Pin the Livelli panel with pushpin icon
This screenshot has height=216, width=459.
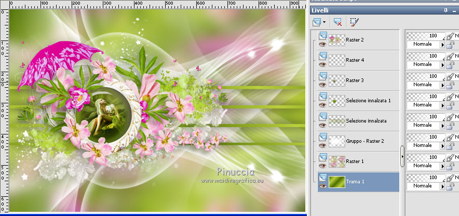(446, 10)
